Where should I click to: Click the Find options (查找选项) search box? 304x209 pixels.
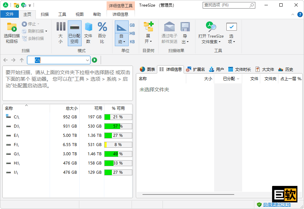229,5
